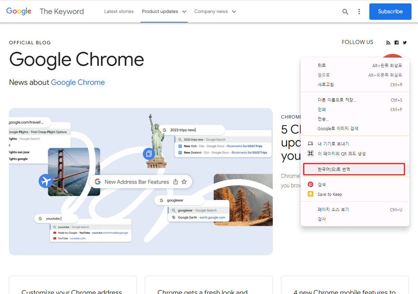Open the three-dot more options menu
The image size is (418, 294).
pos(359,12)
